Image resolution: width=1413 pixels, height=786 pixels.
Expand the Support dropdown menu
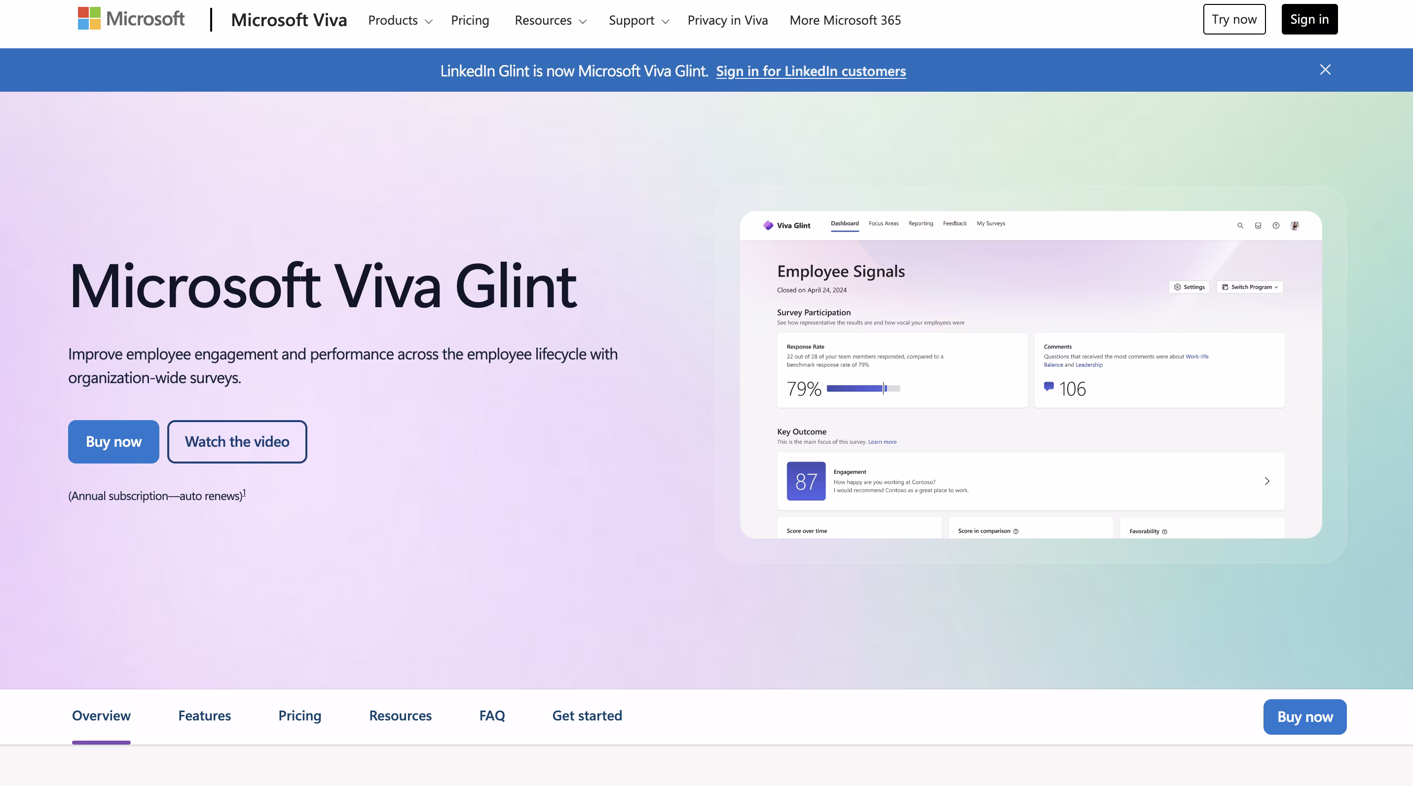point(639,20)
